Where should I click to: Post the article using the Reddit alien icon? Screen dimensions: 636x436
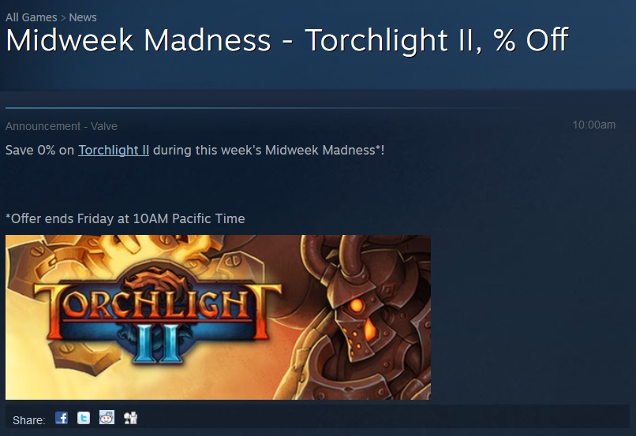tap(107, 417)
